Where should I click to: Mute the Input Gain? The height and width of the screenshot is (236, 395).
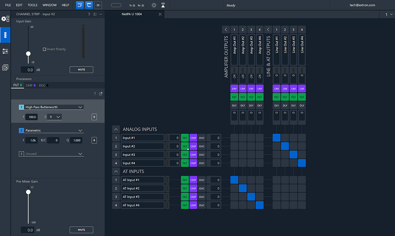81,70
